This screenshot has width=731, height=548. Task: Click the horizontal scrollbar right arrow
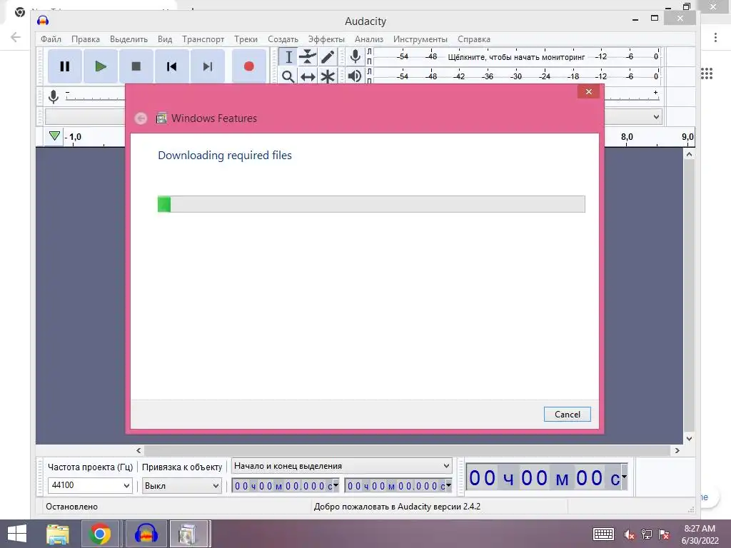[x=677, y=451]
